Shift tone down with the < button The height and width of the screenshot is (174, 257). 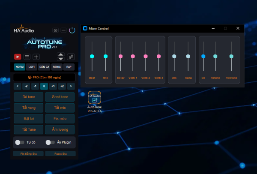18,86
